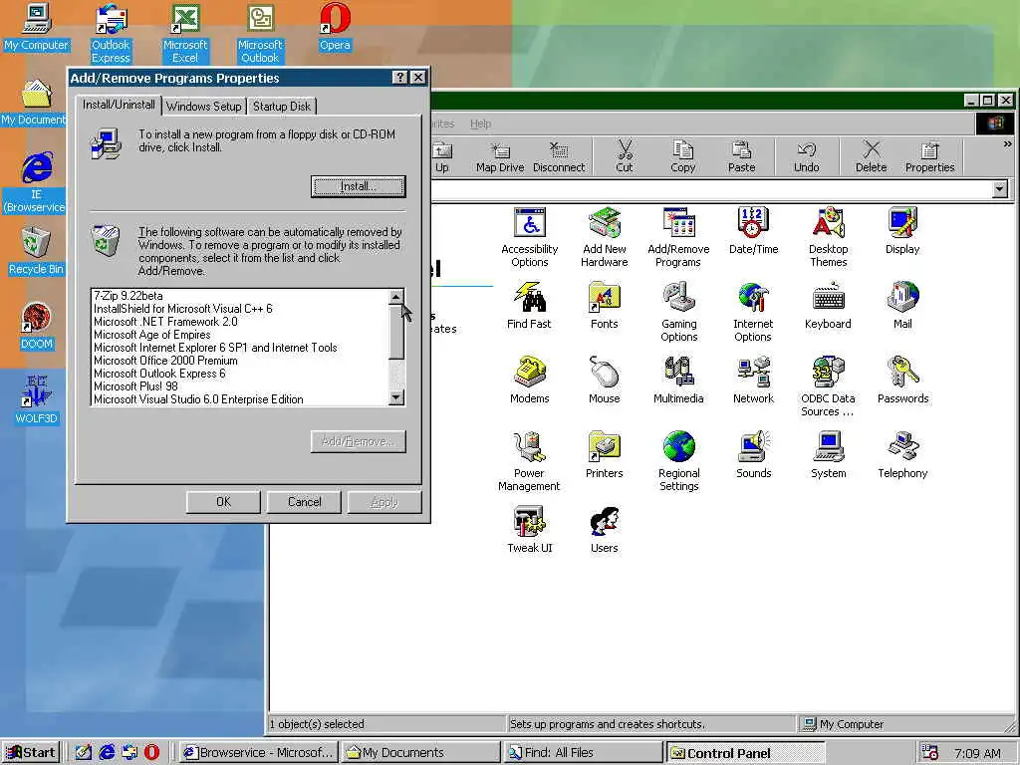Open the System applet icon
Viewport: 1020px width, 765px height.
coord(828,455)
